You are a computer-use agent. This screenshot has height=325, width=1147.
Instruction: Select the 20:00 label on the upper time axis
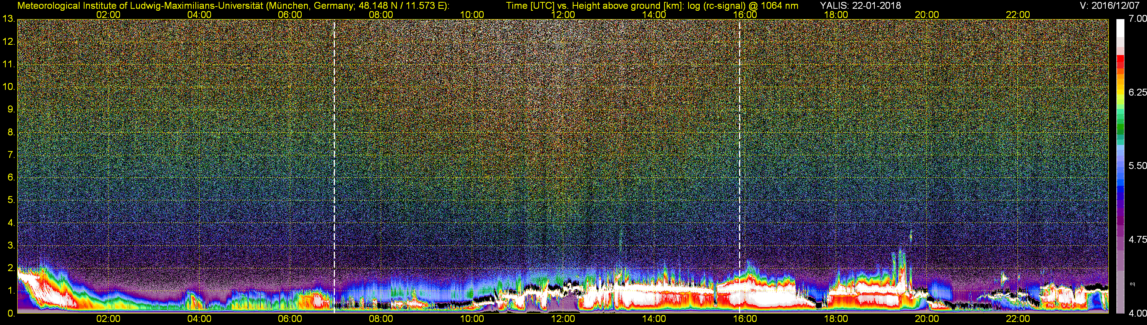pos(927,15)
